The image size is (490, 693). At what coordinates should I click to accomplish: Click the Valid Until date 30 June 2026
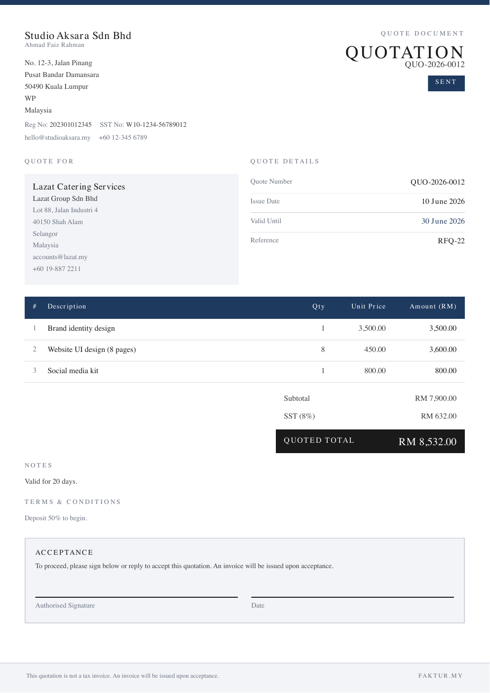443,221
